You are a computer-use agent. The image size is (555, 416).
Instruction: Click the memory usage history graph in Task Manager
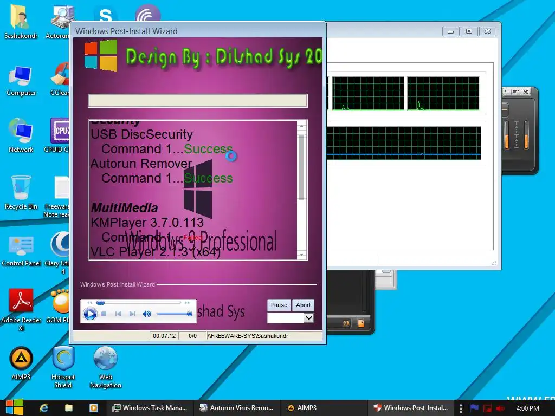coord(403,143)
